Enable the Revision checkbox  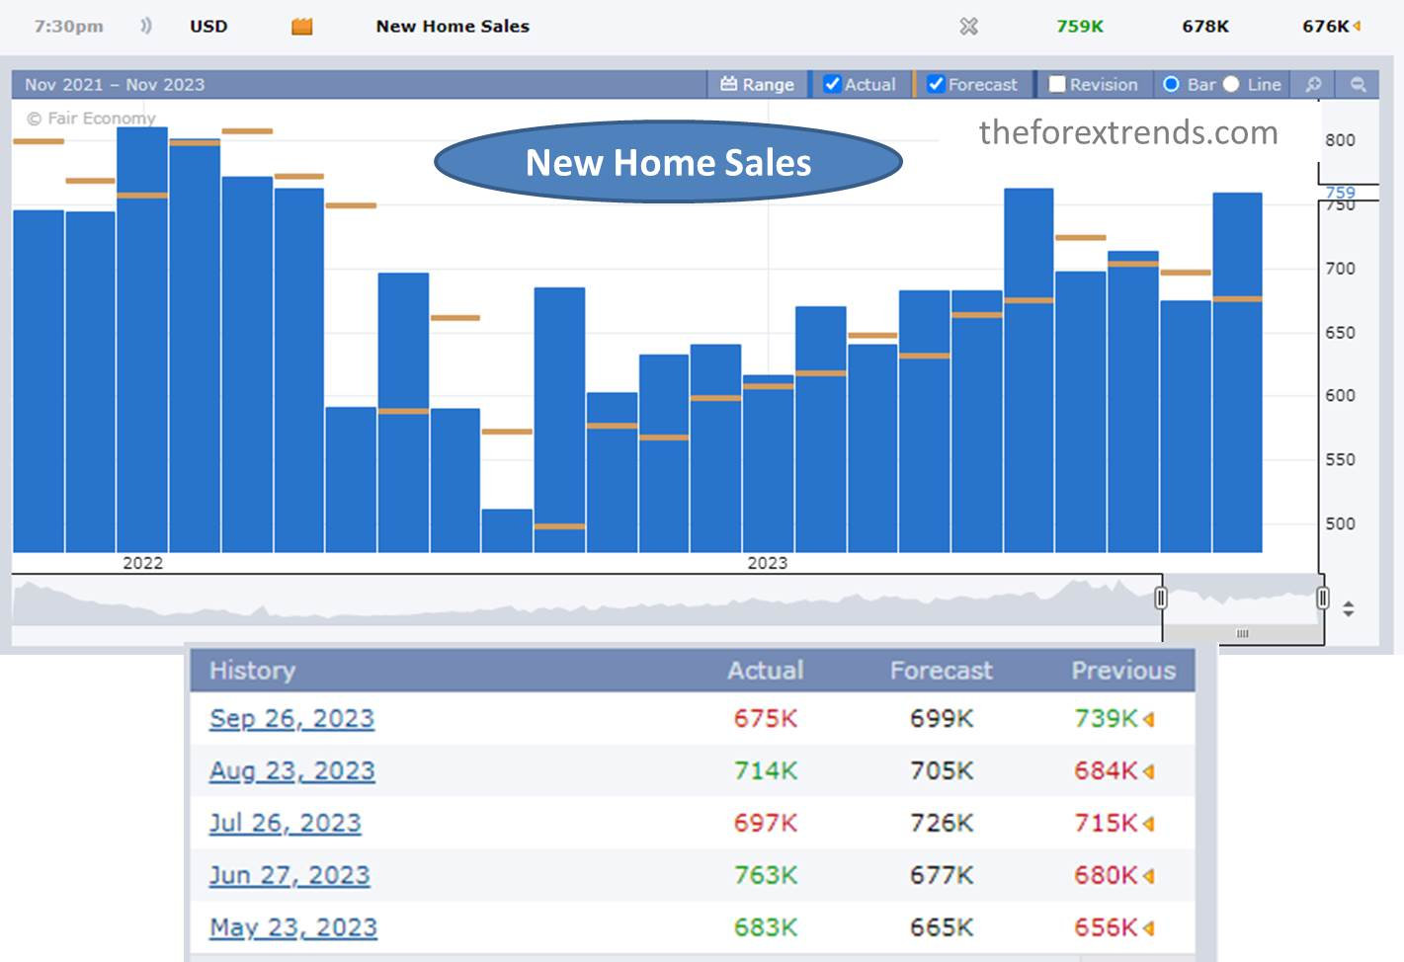click(x=1057, y=85)
